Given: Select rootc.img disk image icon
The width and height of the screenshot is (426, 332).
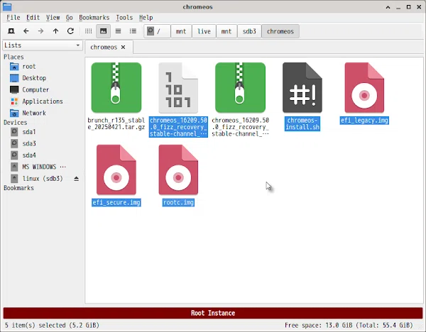Looking at the screenshot, I should (x=178, y=170).
